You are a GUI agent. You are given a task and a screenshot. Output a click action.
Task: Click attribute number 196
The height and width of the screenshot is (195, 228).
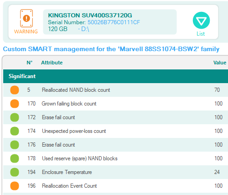[x=31, y=186]
